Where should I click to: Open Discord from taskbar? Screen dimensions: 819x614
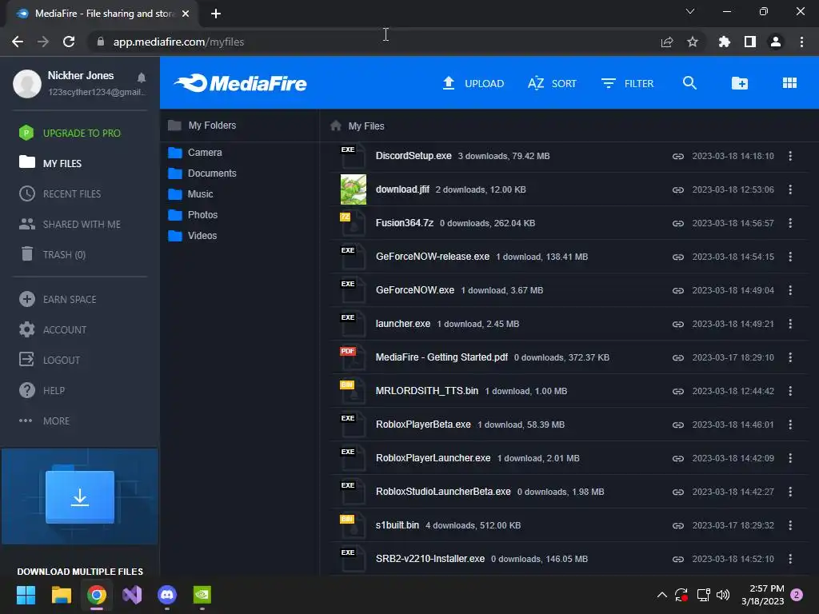[167, 595]
